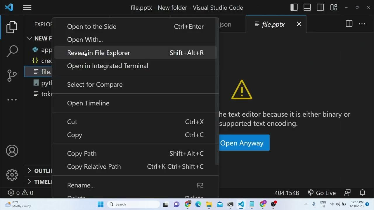
Task: Open the Source Control view icon
Action: [12, 76]
